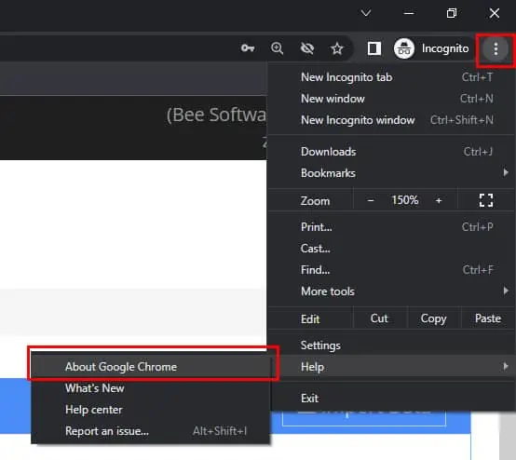Click Exit in the Chrome menu
The width and height of the screenshot is (516, 460).
391,399
